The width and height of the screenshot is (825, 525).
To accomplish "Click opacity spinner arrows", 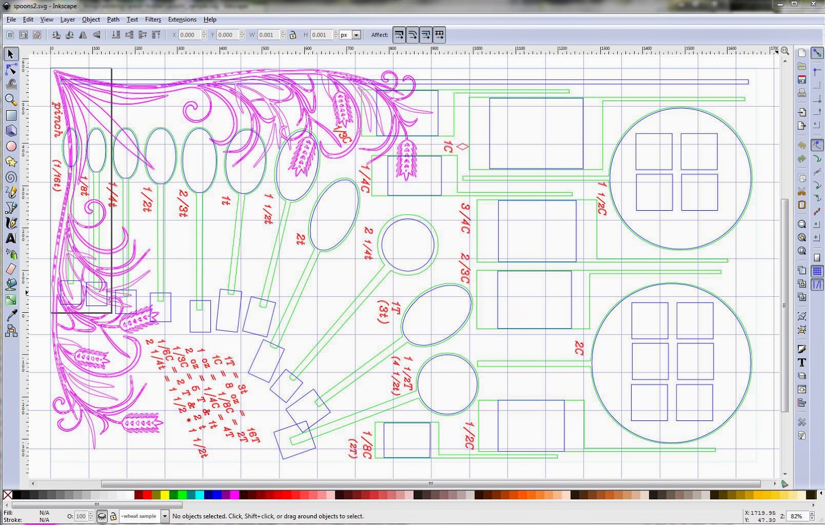I will [x=91, y=516].
